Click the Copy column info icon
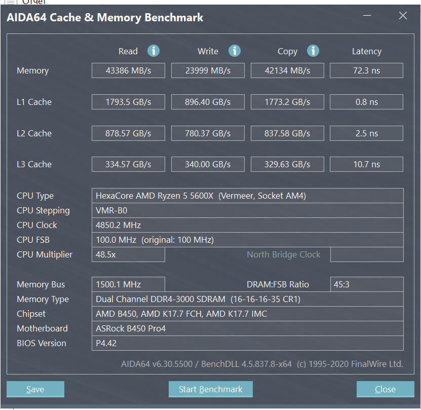Screen dimensions: 421x410 click(x=313, y=51)
